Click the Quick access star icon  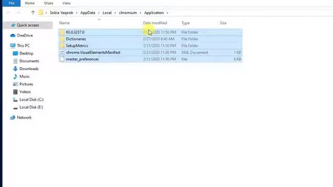13,25
